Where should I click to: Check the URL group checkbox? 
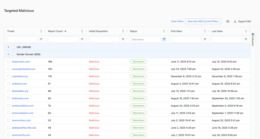tap(13, 47)
